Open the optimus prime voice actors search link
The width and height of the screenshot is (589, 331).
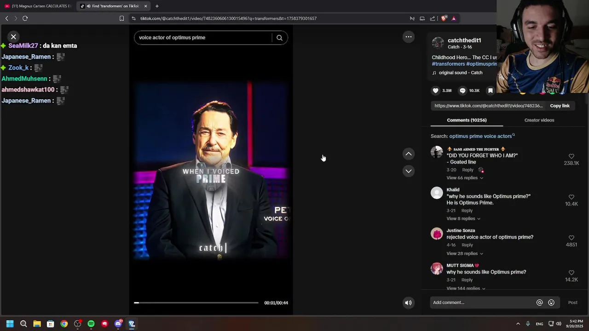coord(482,136)
